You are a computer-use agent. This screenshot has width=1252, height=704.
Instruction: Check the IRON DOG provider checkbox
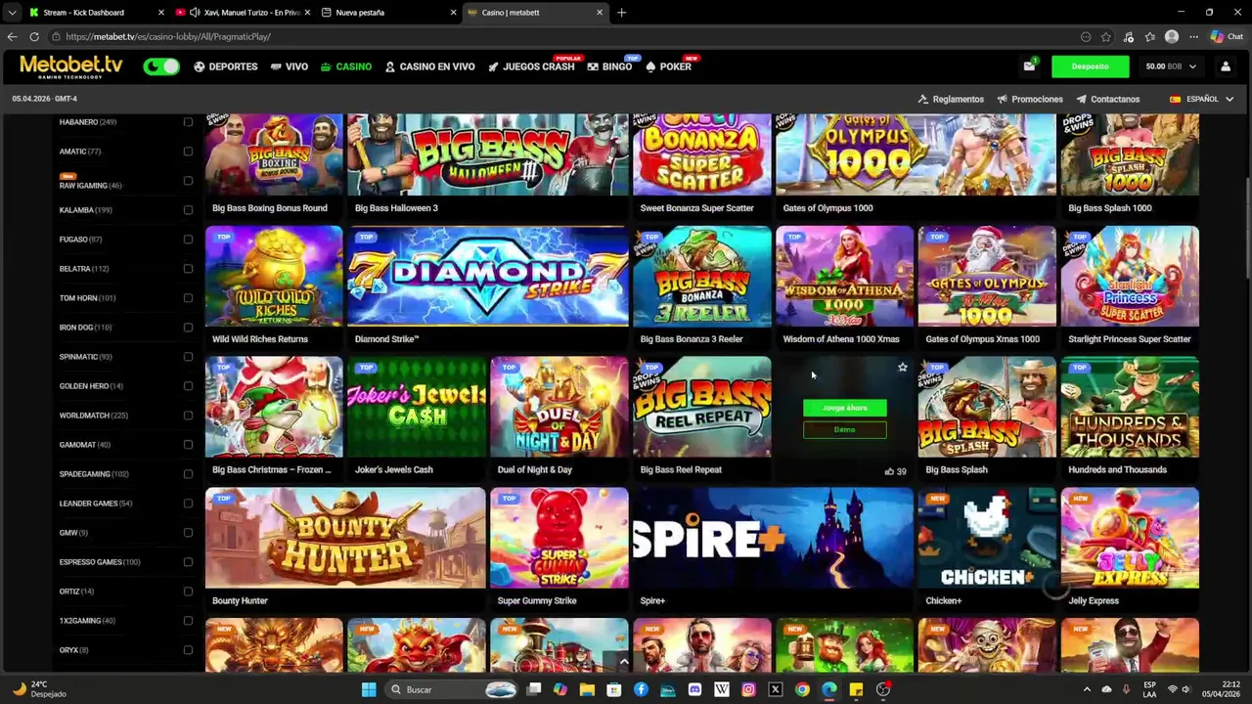coord(188,328)
